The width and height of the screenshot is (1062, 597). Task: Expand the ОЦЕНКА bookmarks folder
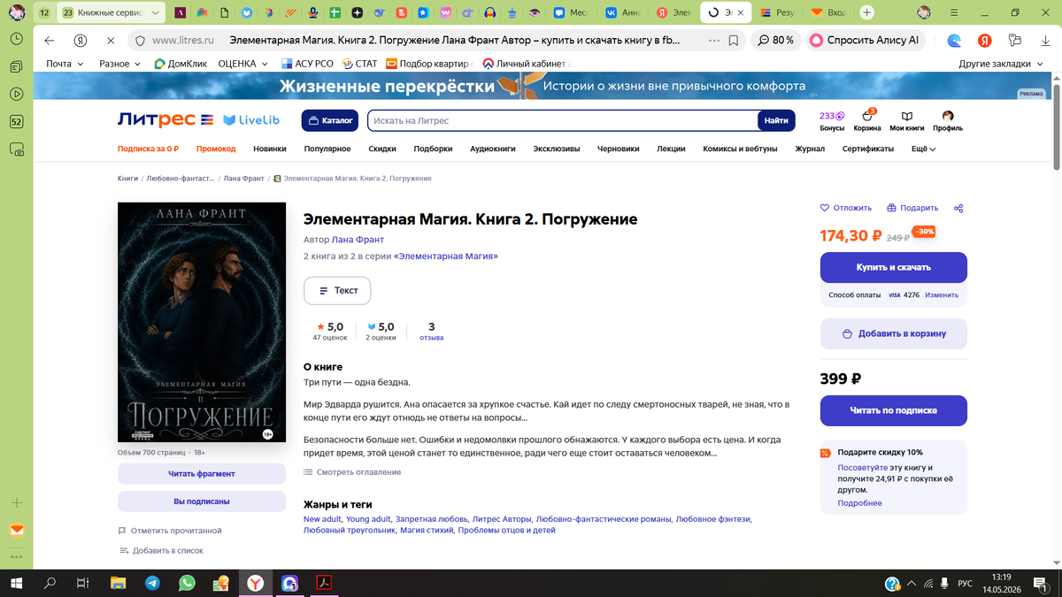242,64
